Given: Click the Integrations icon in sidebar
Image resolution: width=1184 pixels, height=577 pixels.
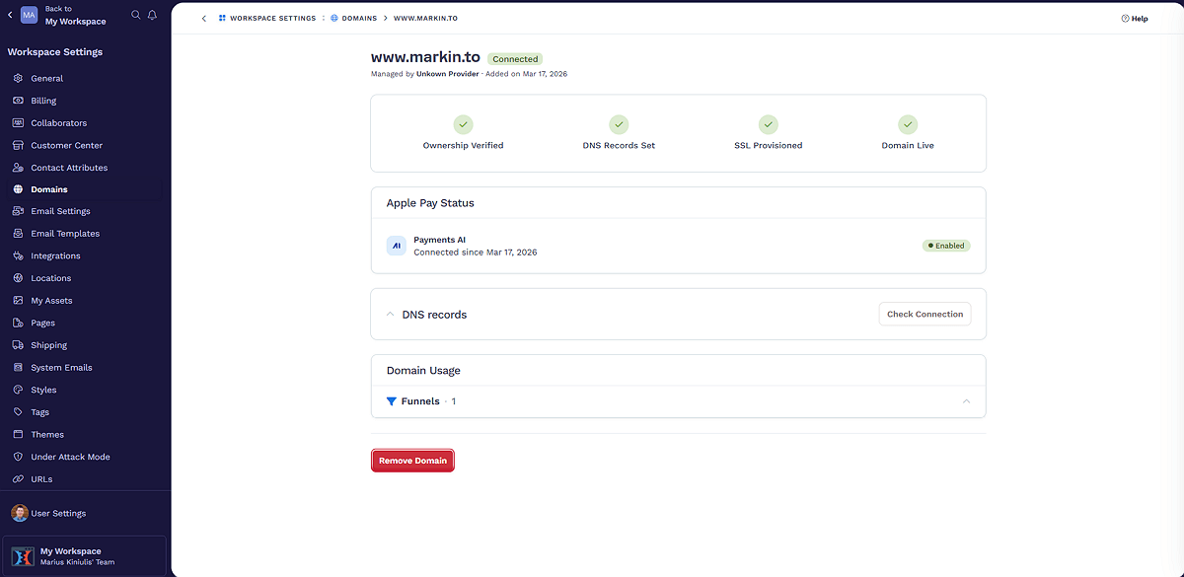Looking at the screenshot, I should 19,255.
